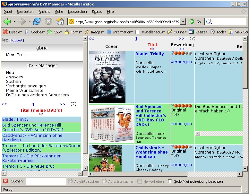The width and height of the screenshot is (249, 194).
Task: Close find bar with red X icon
Action: click(5, 181)
